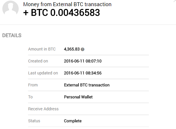Click the 'Complete' status value
The height and width of the screenshot is (129, 176).
[73, 121]
